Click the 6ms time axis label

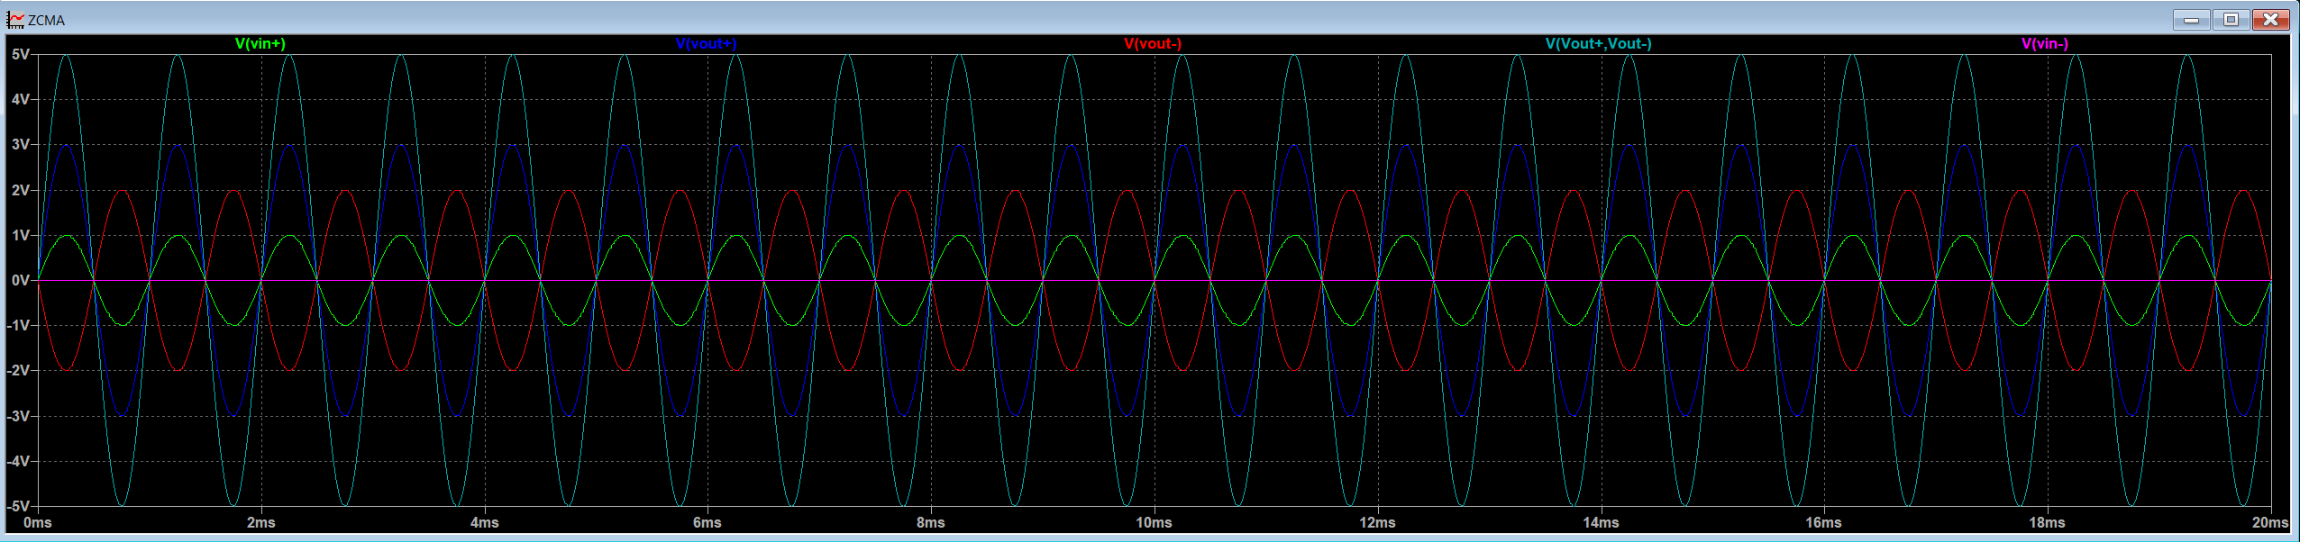[707, 522]
